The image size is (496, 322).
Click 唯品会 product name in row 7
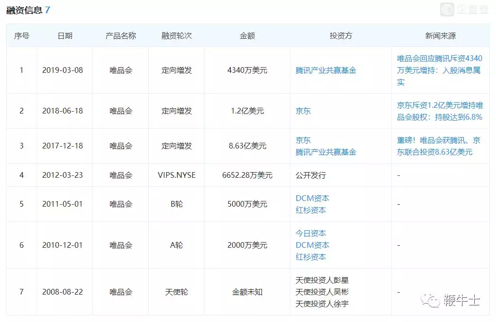[121, 292]
